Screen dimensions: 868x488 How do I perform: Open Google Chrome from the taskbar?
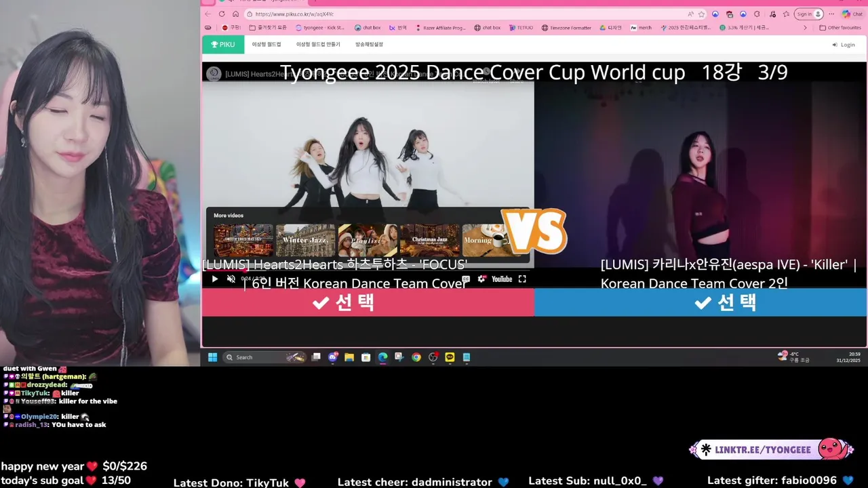(416, 357)
